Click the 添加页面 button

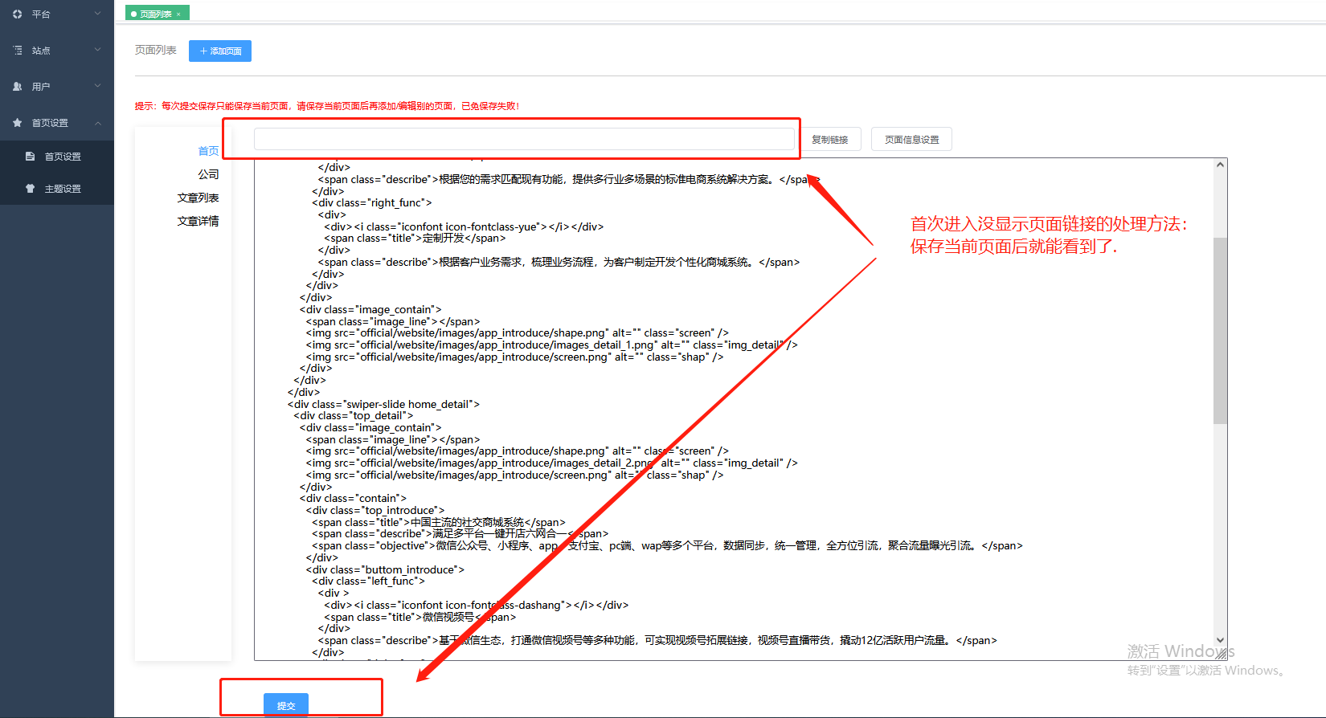coord(220,51)
